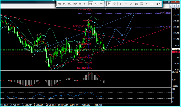Click the 9 Jan 2015 date label
The height and width of the screenshot is (107, 181).
[86, 105]
